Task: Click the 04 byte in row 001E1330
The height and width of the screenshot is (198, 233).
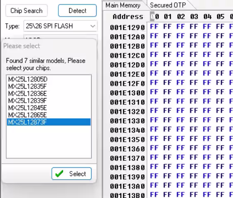Action: click(207, 120)
